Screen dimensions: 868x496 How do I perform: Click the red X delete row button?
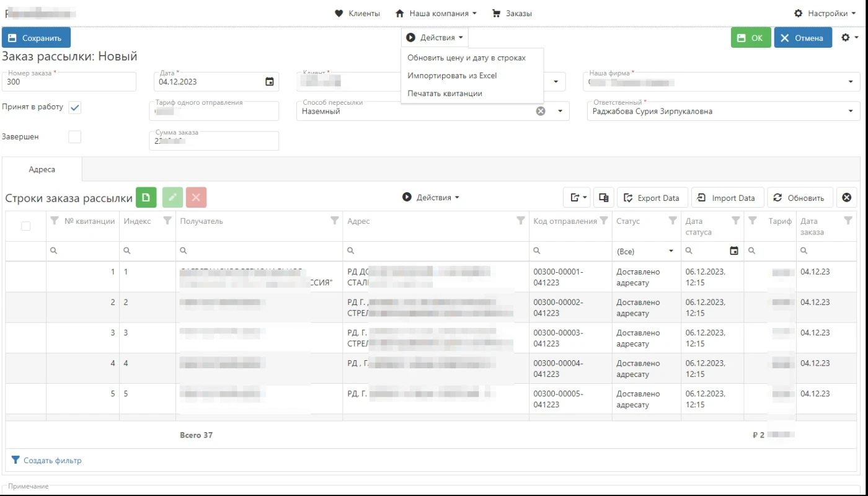coord(196,197)
